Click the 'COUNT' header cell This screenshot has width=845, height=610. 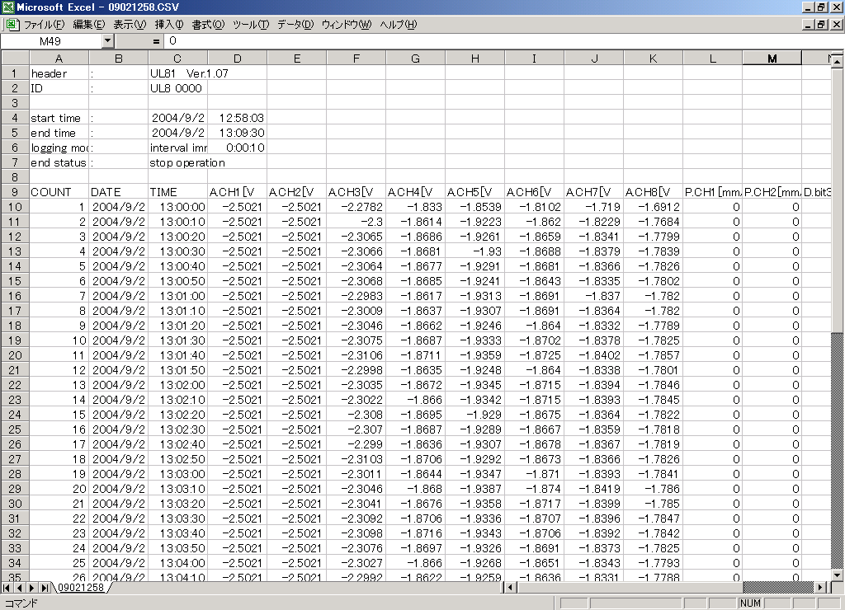coord(59,192)
